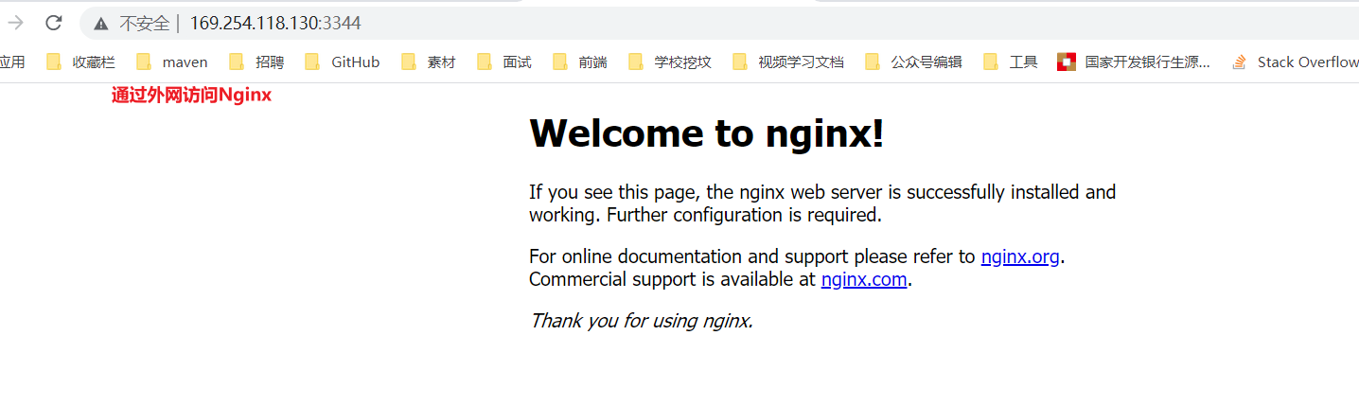Viewport: 1359px width, 406px height.
Task: Click the folder icon beside 招聘
Action: [x=237, y=62]
